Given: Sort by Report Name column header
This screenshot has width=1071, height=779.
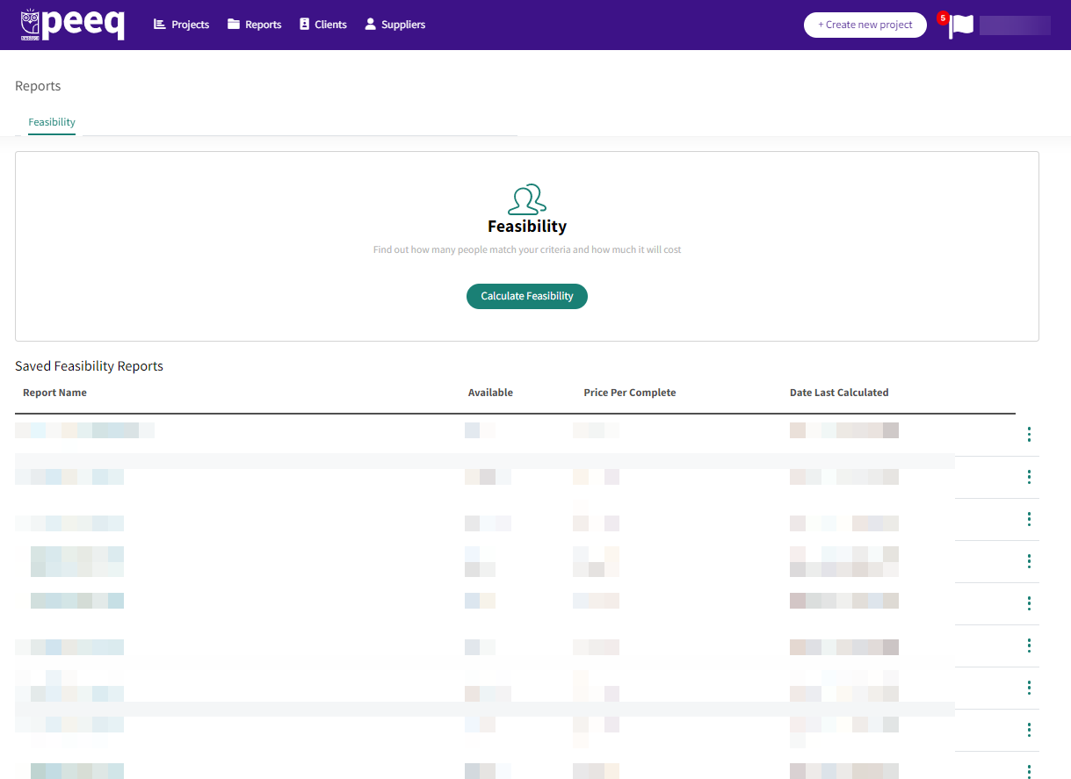Looking at the screenshot, I should click(54, 393).
